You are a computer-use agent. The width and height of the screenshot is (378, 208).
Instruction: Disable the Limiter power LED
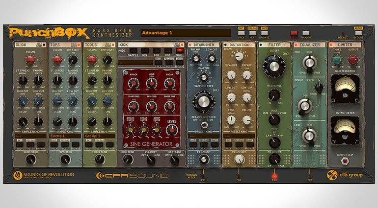click(331, 45)
